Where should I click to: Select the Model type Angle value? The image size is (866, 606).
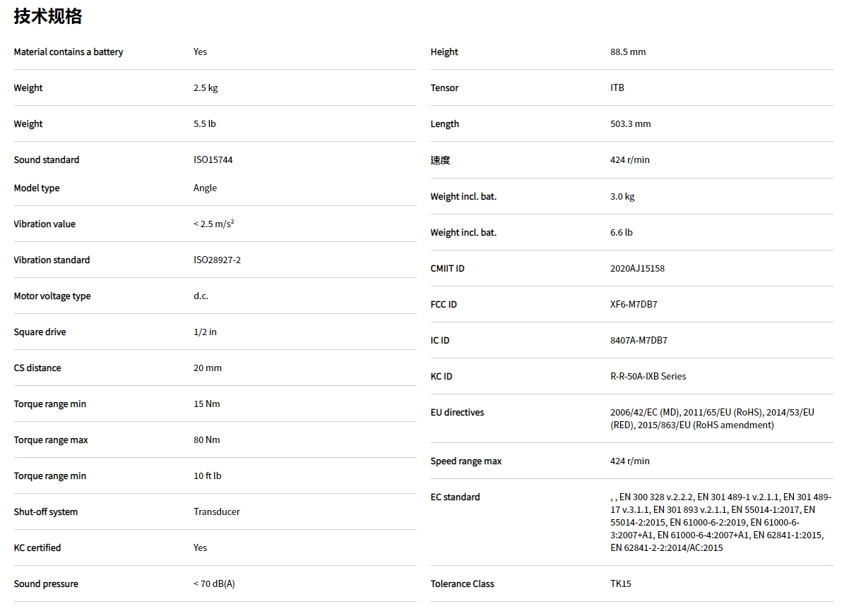tap(205, 188)
